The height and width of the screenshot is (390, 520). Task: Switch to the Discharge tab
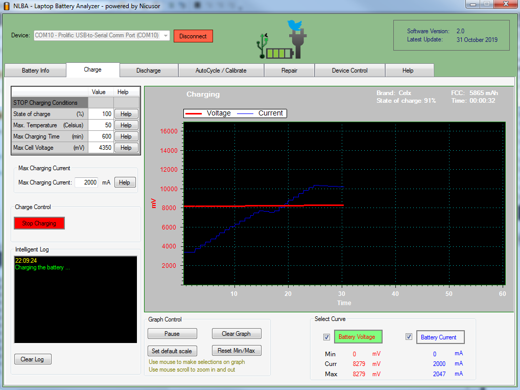(149, 70)
